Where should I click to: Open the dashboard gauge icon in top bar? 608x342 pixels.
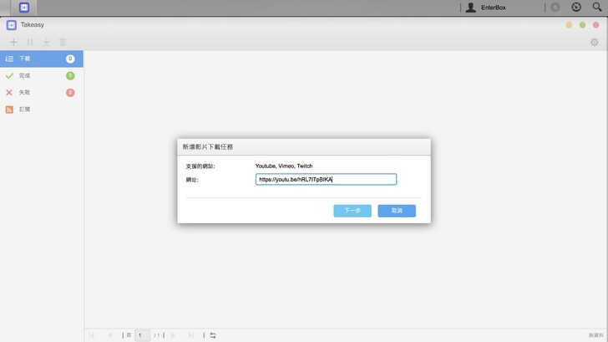coord(576,7)
